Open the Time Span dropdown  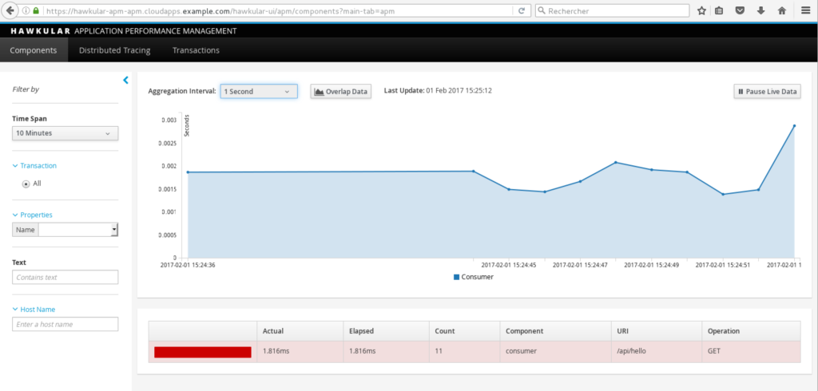coord(66,133)
